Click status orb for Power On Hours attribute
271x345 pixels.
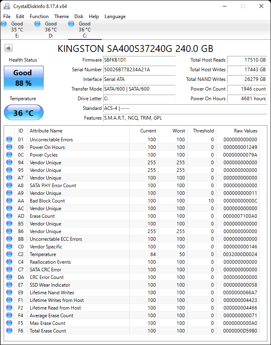[9, 147]
